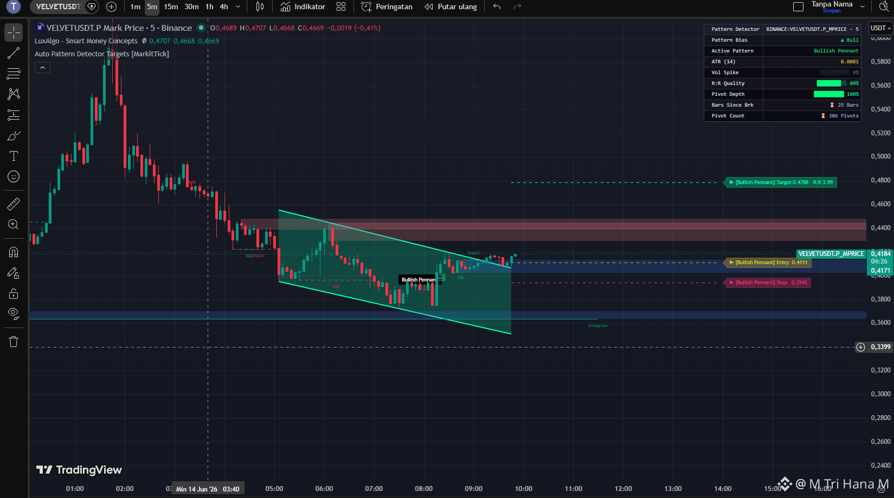The image size is (894, 498).
Task: Expand the Tanpa Nama layout dropdown
Action: click(x=863, y=6)
